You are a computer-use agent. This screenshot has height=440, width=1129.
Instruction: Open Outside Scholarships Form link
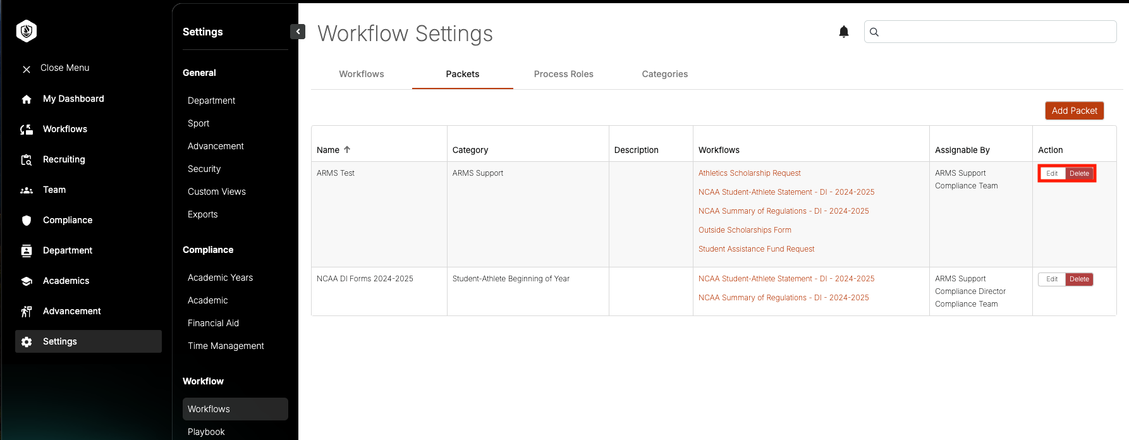(745, 230)
